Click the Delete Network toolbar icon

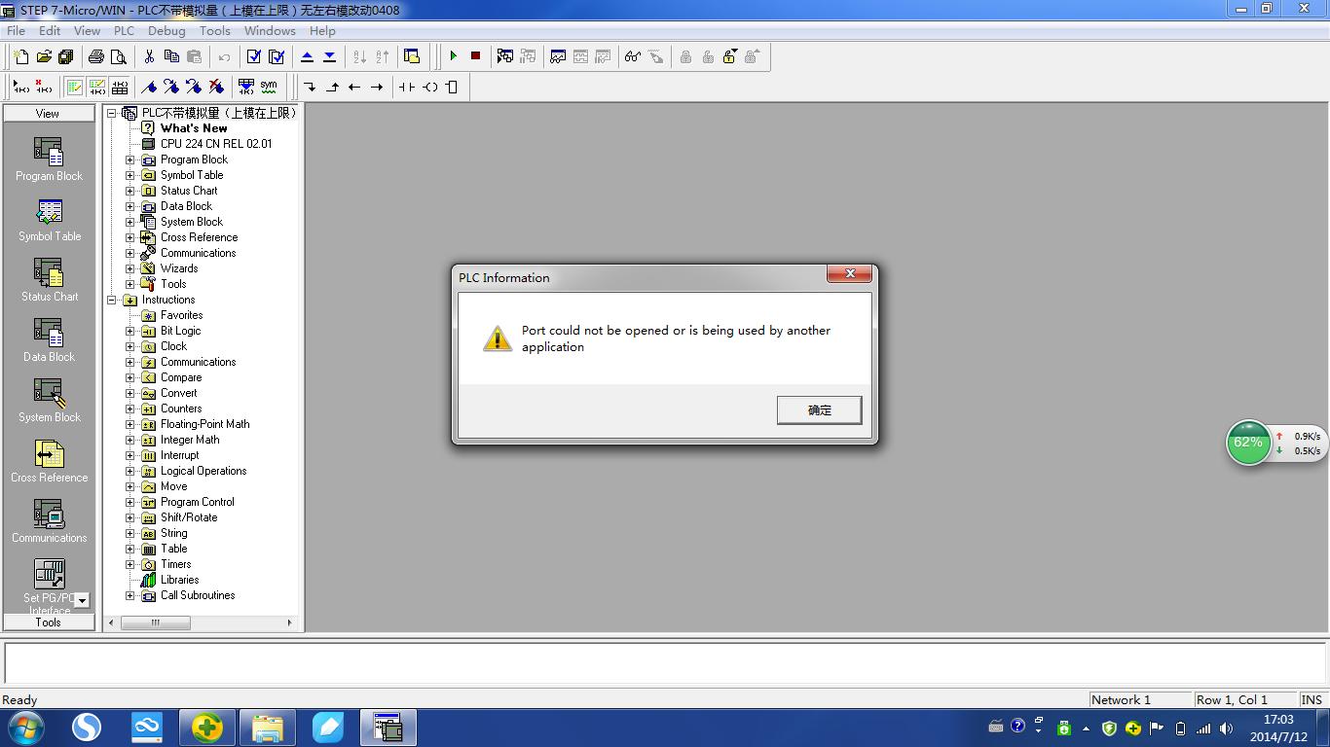click(43, 87)
